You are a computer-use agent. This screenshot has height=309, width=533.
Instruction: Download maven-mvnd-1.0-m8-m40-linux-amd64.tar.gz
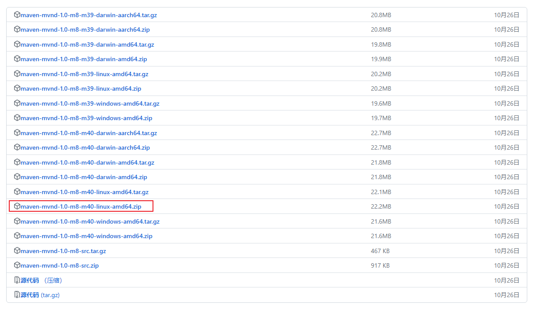tap(85, 192)
